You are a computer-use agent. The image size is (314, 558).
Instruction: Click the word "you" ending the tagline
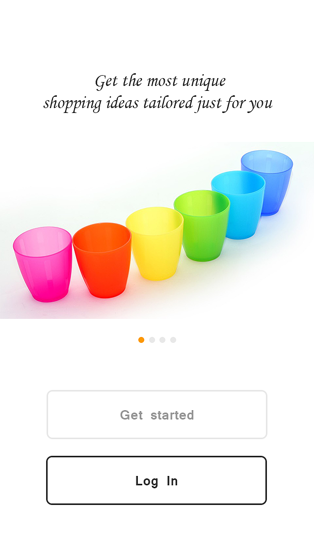(261, 104)
